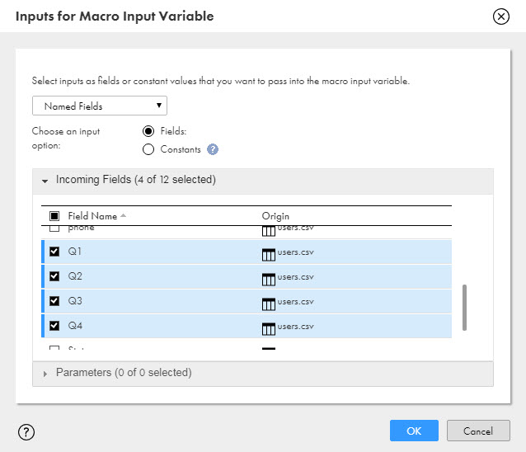Toggle the select-all checkbox in header
526x452 pixels.
coord(54,216)
